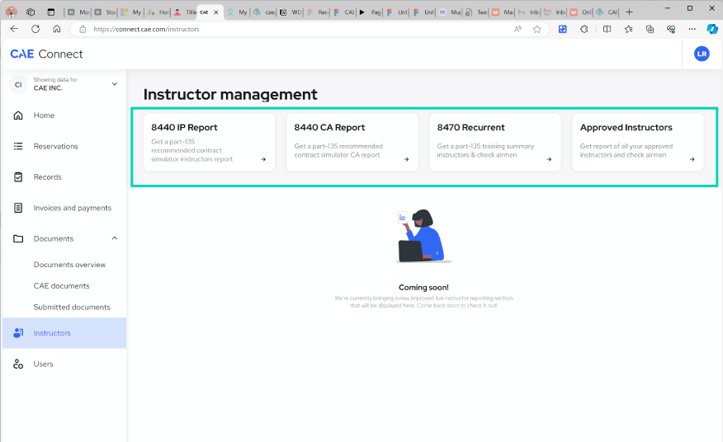
Task: Refresh the page with the reload icon
Action: pos(35,29)
